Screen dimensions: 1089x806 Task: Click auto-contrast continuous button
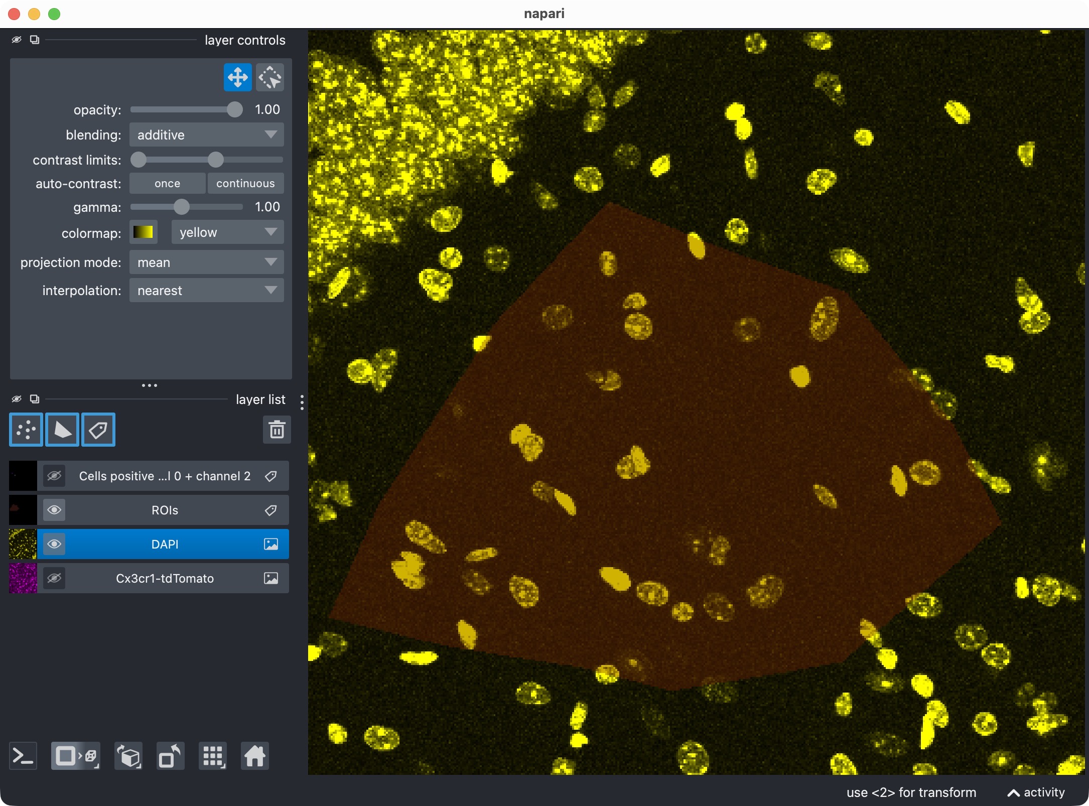point(246,184)
